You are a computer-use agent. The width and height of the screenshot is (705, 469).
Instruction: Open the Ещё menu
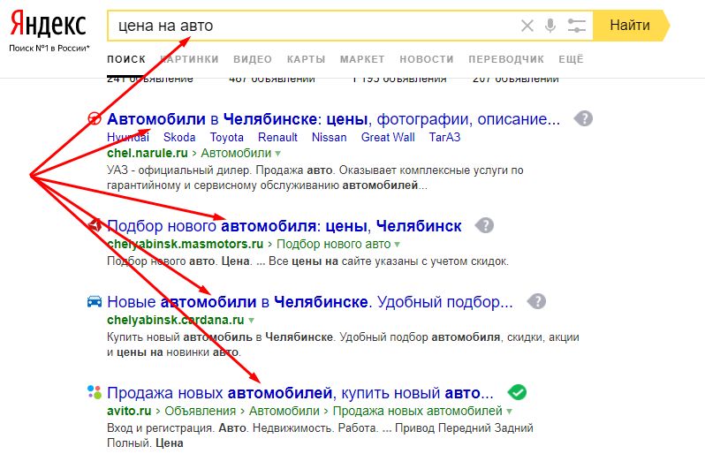571,59
